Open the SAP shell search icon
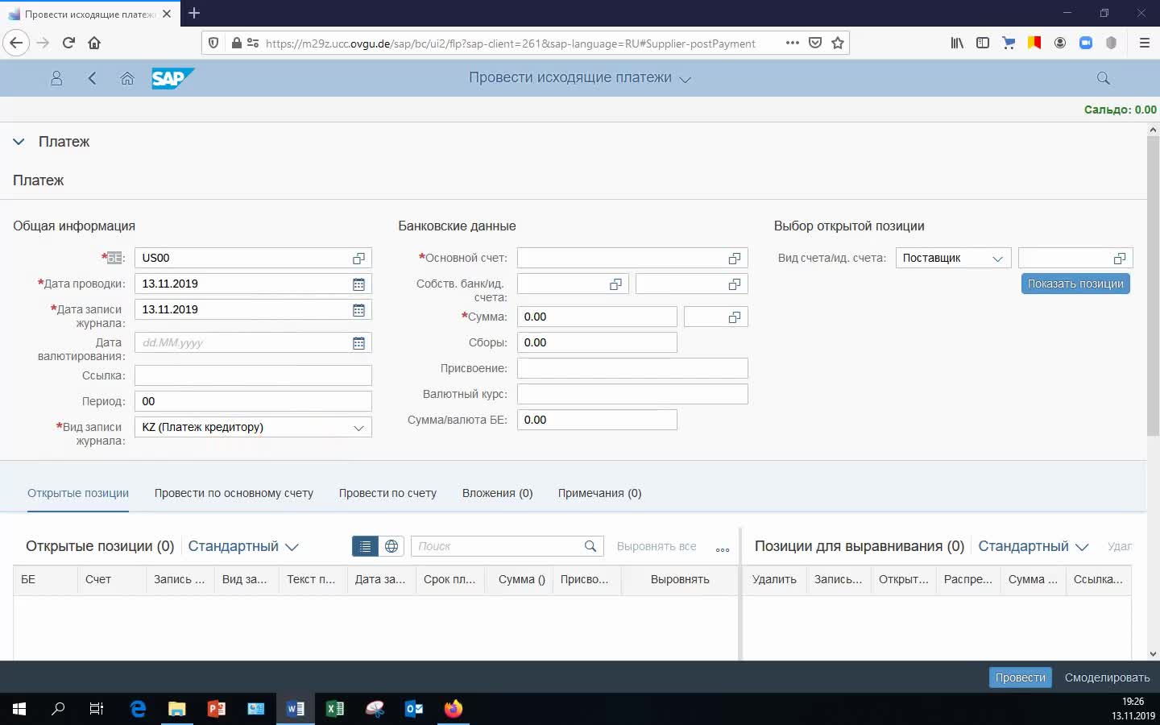 [1104, 78]
